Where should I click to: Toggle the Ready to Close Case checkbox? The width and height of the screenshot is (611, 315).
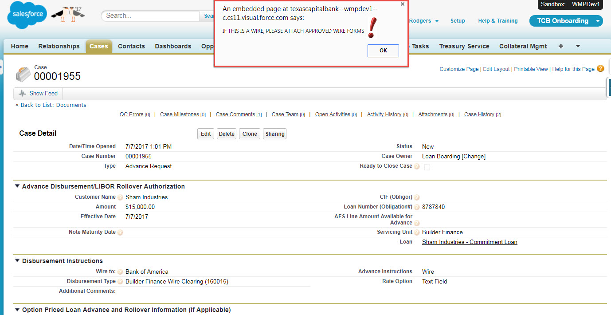click(427, 167)
